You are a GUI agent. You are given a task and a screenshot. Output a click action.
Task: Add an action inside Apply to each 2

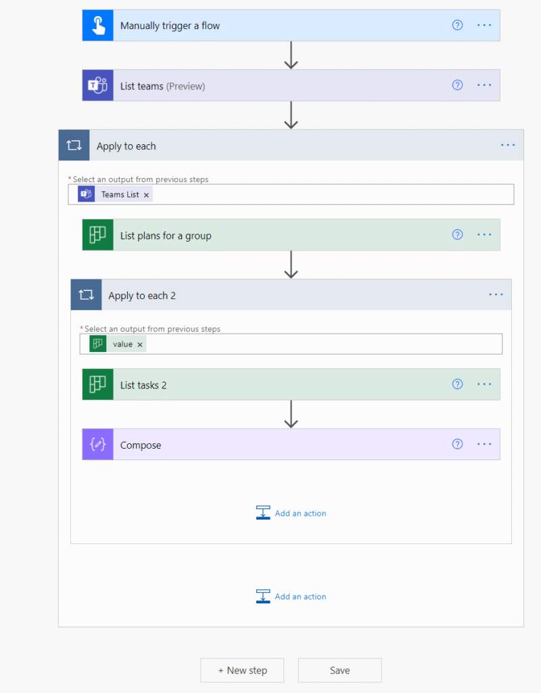(291, 513)
